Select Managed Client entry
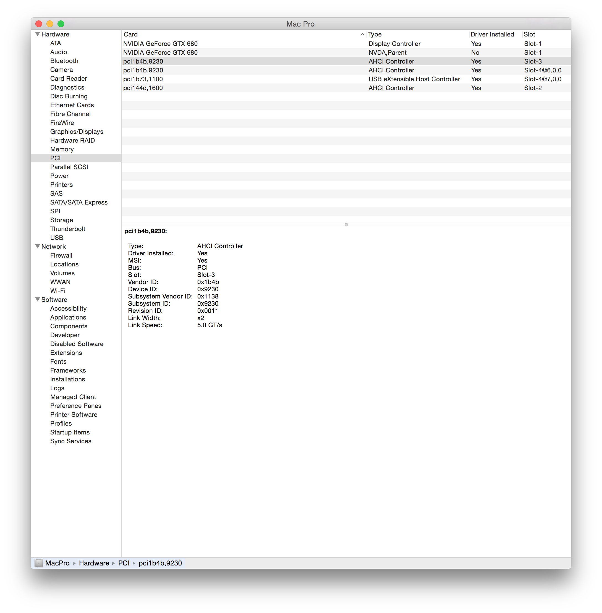The height and width of the screenshot is (613, 602). tap(73, 397)
